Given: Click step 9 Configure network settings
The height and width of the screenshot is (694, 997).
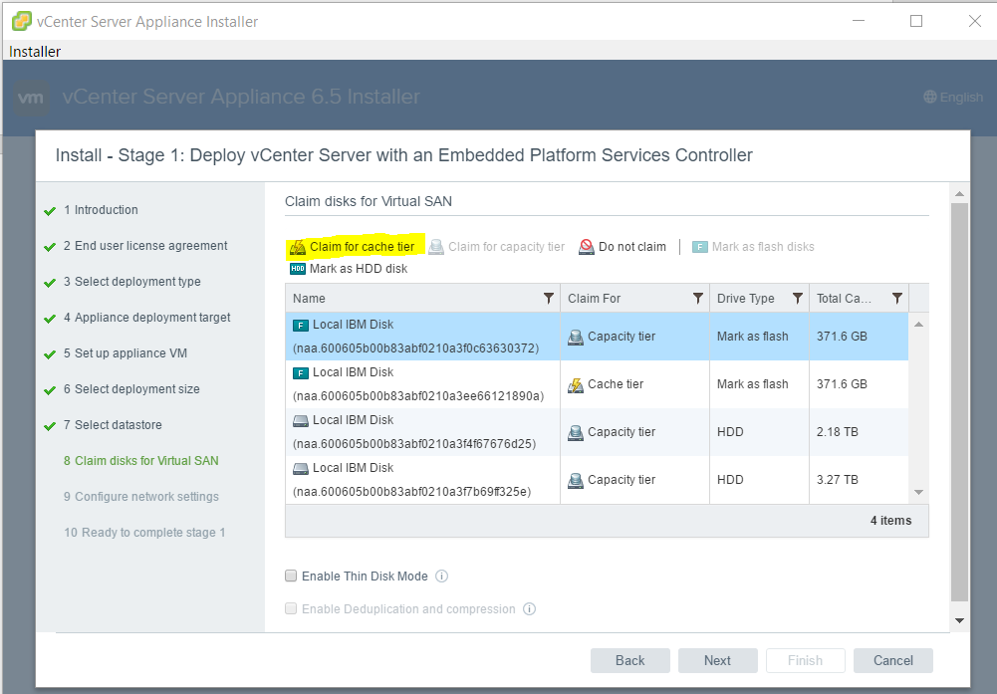Looking at the screenshot, I should pos(141,496).
